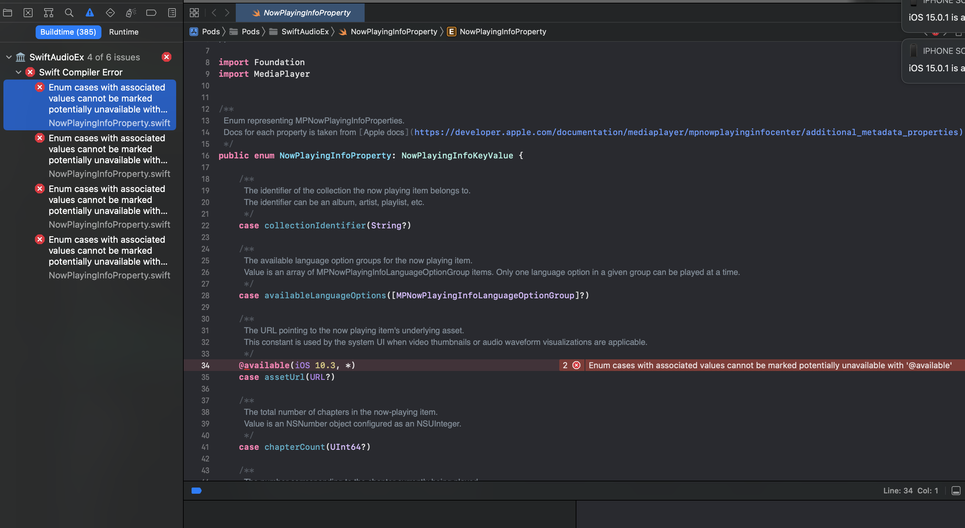This screenshot has height=528, width=965.
Task: Open the Symbol navigator
Action: [x=48, y=12]
